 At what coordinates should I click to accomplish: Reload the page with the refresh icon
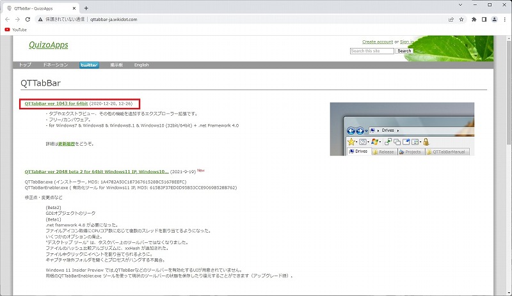click(x=28, y=19)
